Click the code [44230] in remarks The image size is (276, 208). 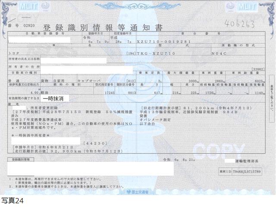coord(93,141)
